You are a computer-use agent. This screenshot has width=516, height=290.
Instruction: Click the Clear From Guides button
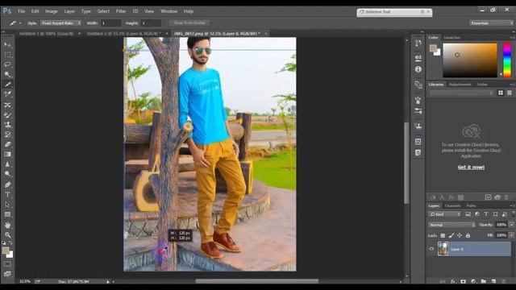point(189,23)
